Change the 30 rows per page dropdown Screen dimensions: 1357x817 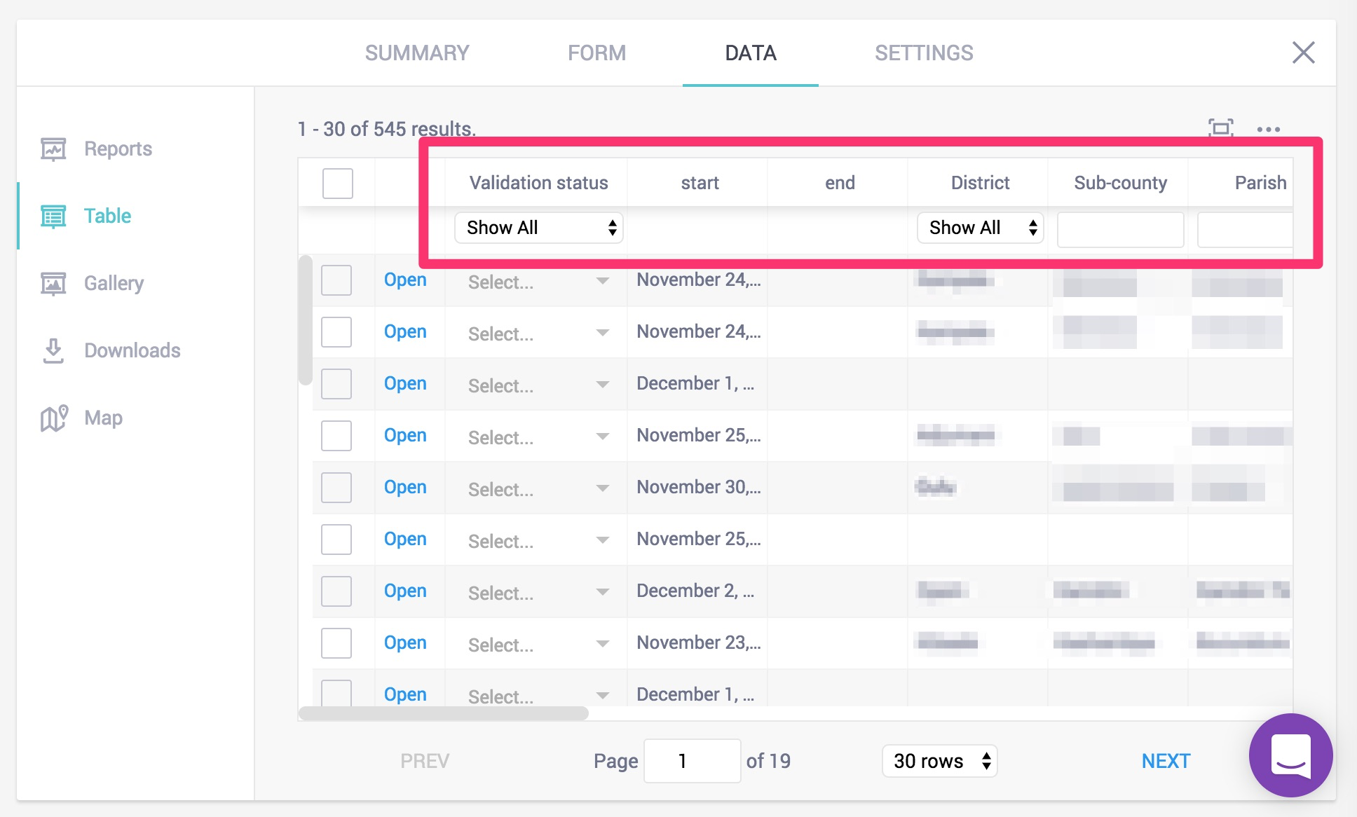pyautogui.click(x=939, y=761)
